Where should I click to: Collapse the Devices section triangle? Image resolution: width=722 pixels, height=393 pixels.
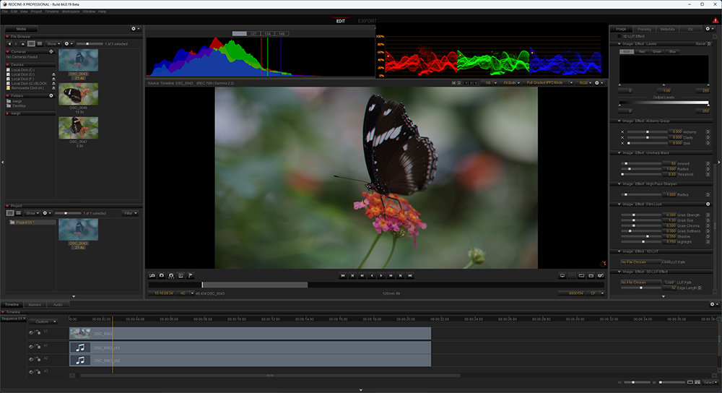point(8,64)
